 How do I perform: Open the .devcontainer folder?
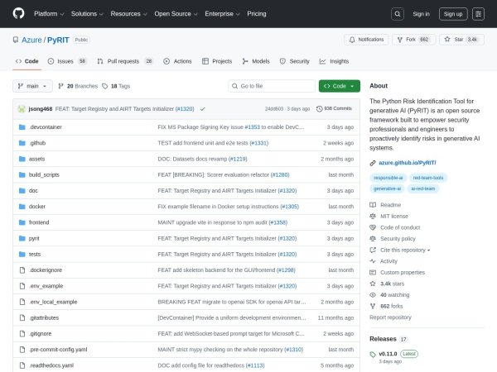(46, 127)
